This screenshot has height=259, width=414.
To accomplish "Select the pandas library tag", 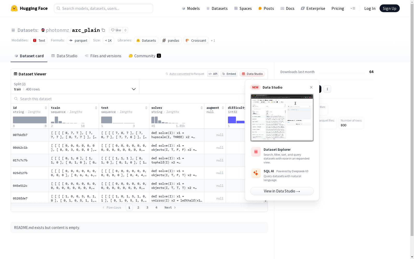I will [x=171, y=40].
